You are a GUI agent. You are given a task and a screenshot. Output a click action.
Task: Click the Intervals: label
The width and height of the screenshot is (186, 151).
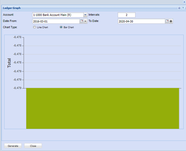pyautogui.click(x=94, y=15)
